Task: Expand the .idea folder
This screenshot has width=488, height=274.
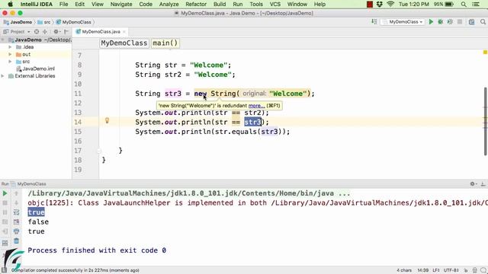Action: pyautogui.click(x=10, y=47)
